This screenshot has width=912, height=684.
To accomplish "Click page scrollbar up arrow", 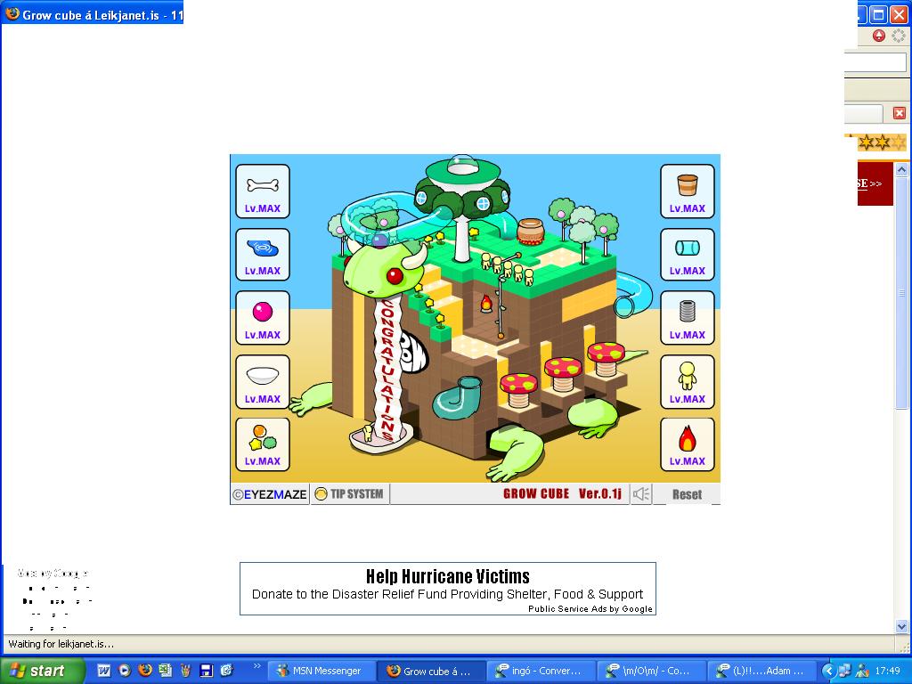I will (x=901, y=170).
